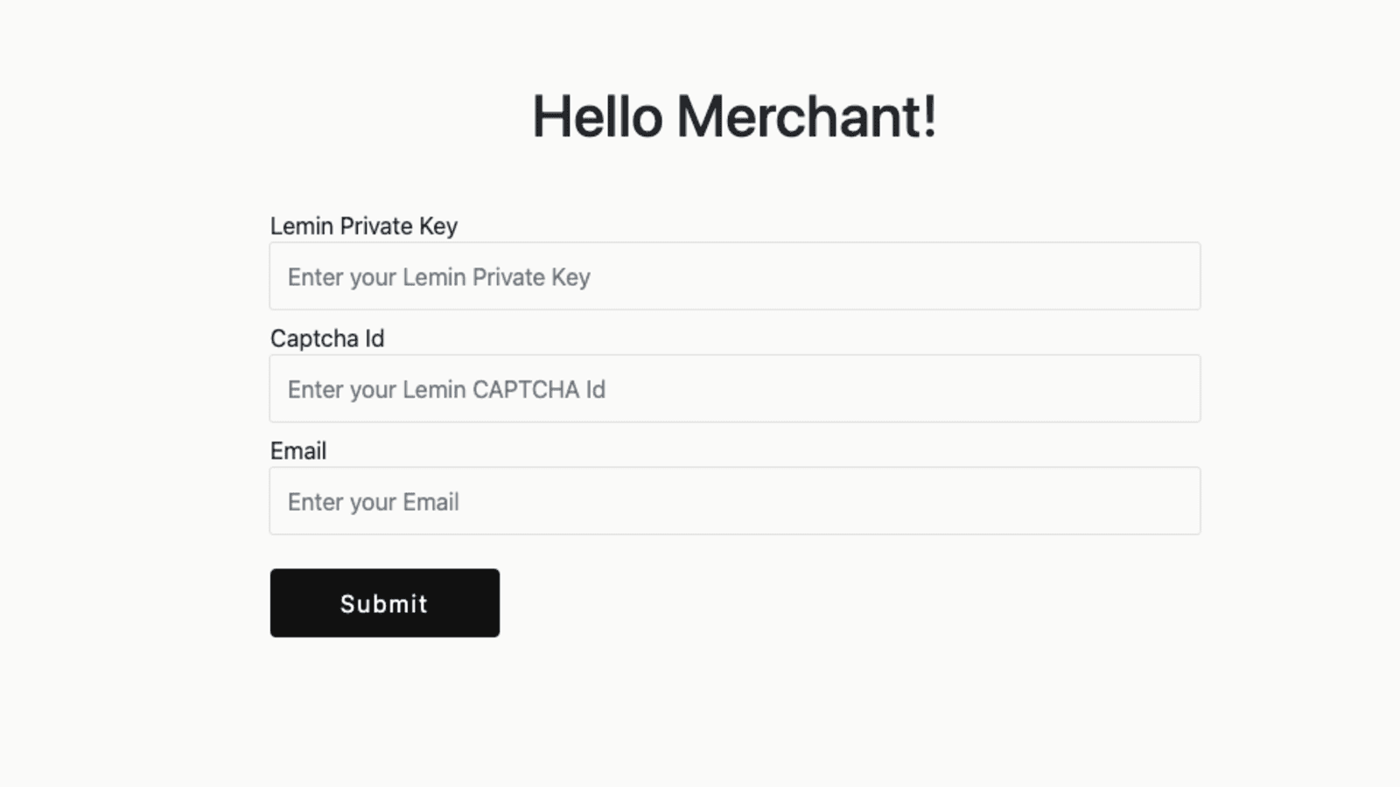Place cursor in the email address box
The height and width of the screenshot is (787, 1400).
point(734,501)
